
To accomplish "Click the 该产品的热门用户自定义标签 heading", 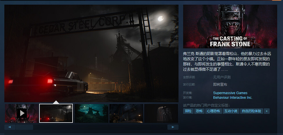I will 206,105.
